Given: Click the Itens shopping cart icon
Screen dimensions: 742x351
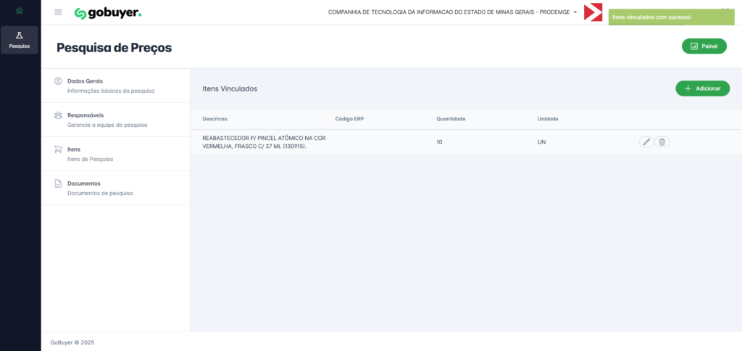Looking at the screenshot, I should [58, 149].
